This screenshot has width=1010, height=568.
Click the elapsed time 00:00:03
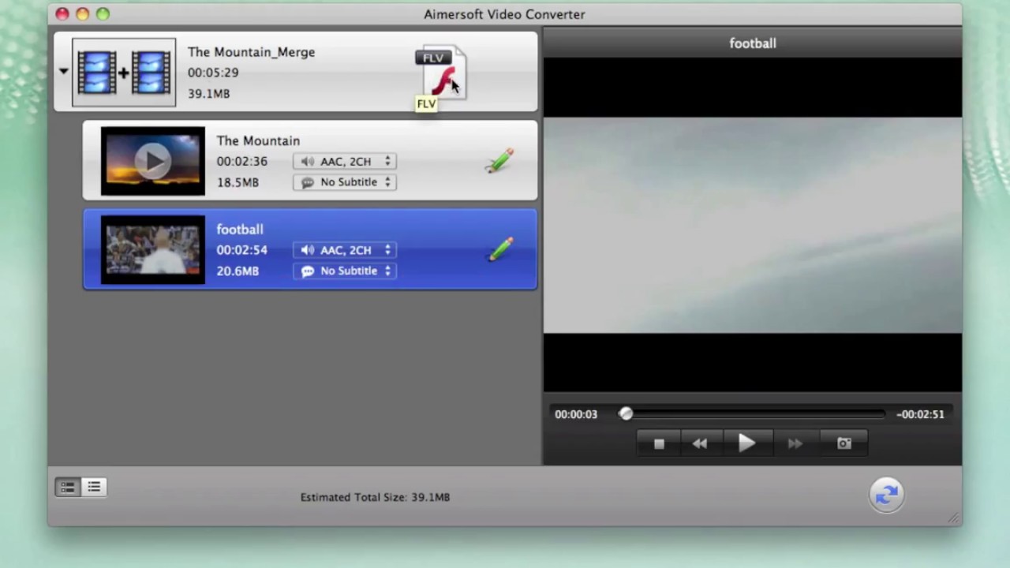pyautogui.click(x=576, y=414)
